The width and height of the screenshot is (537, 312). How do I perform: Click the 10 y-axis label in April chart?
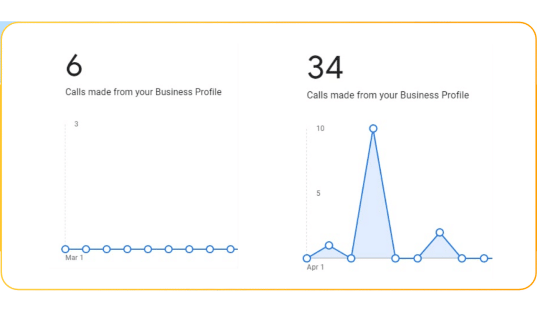(x=320, y=128)
